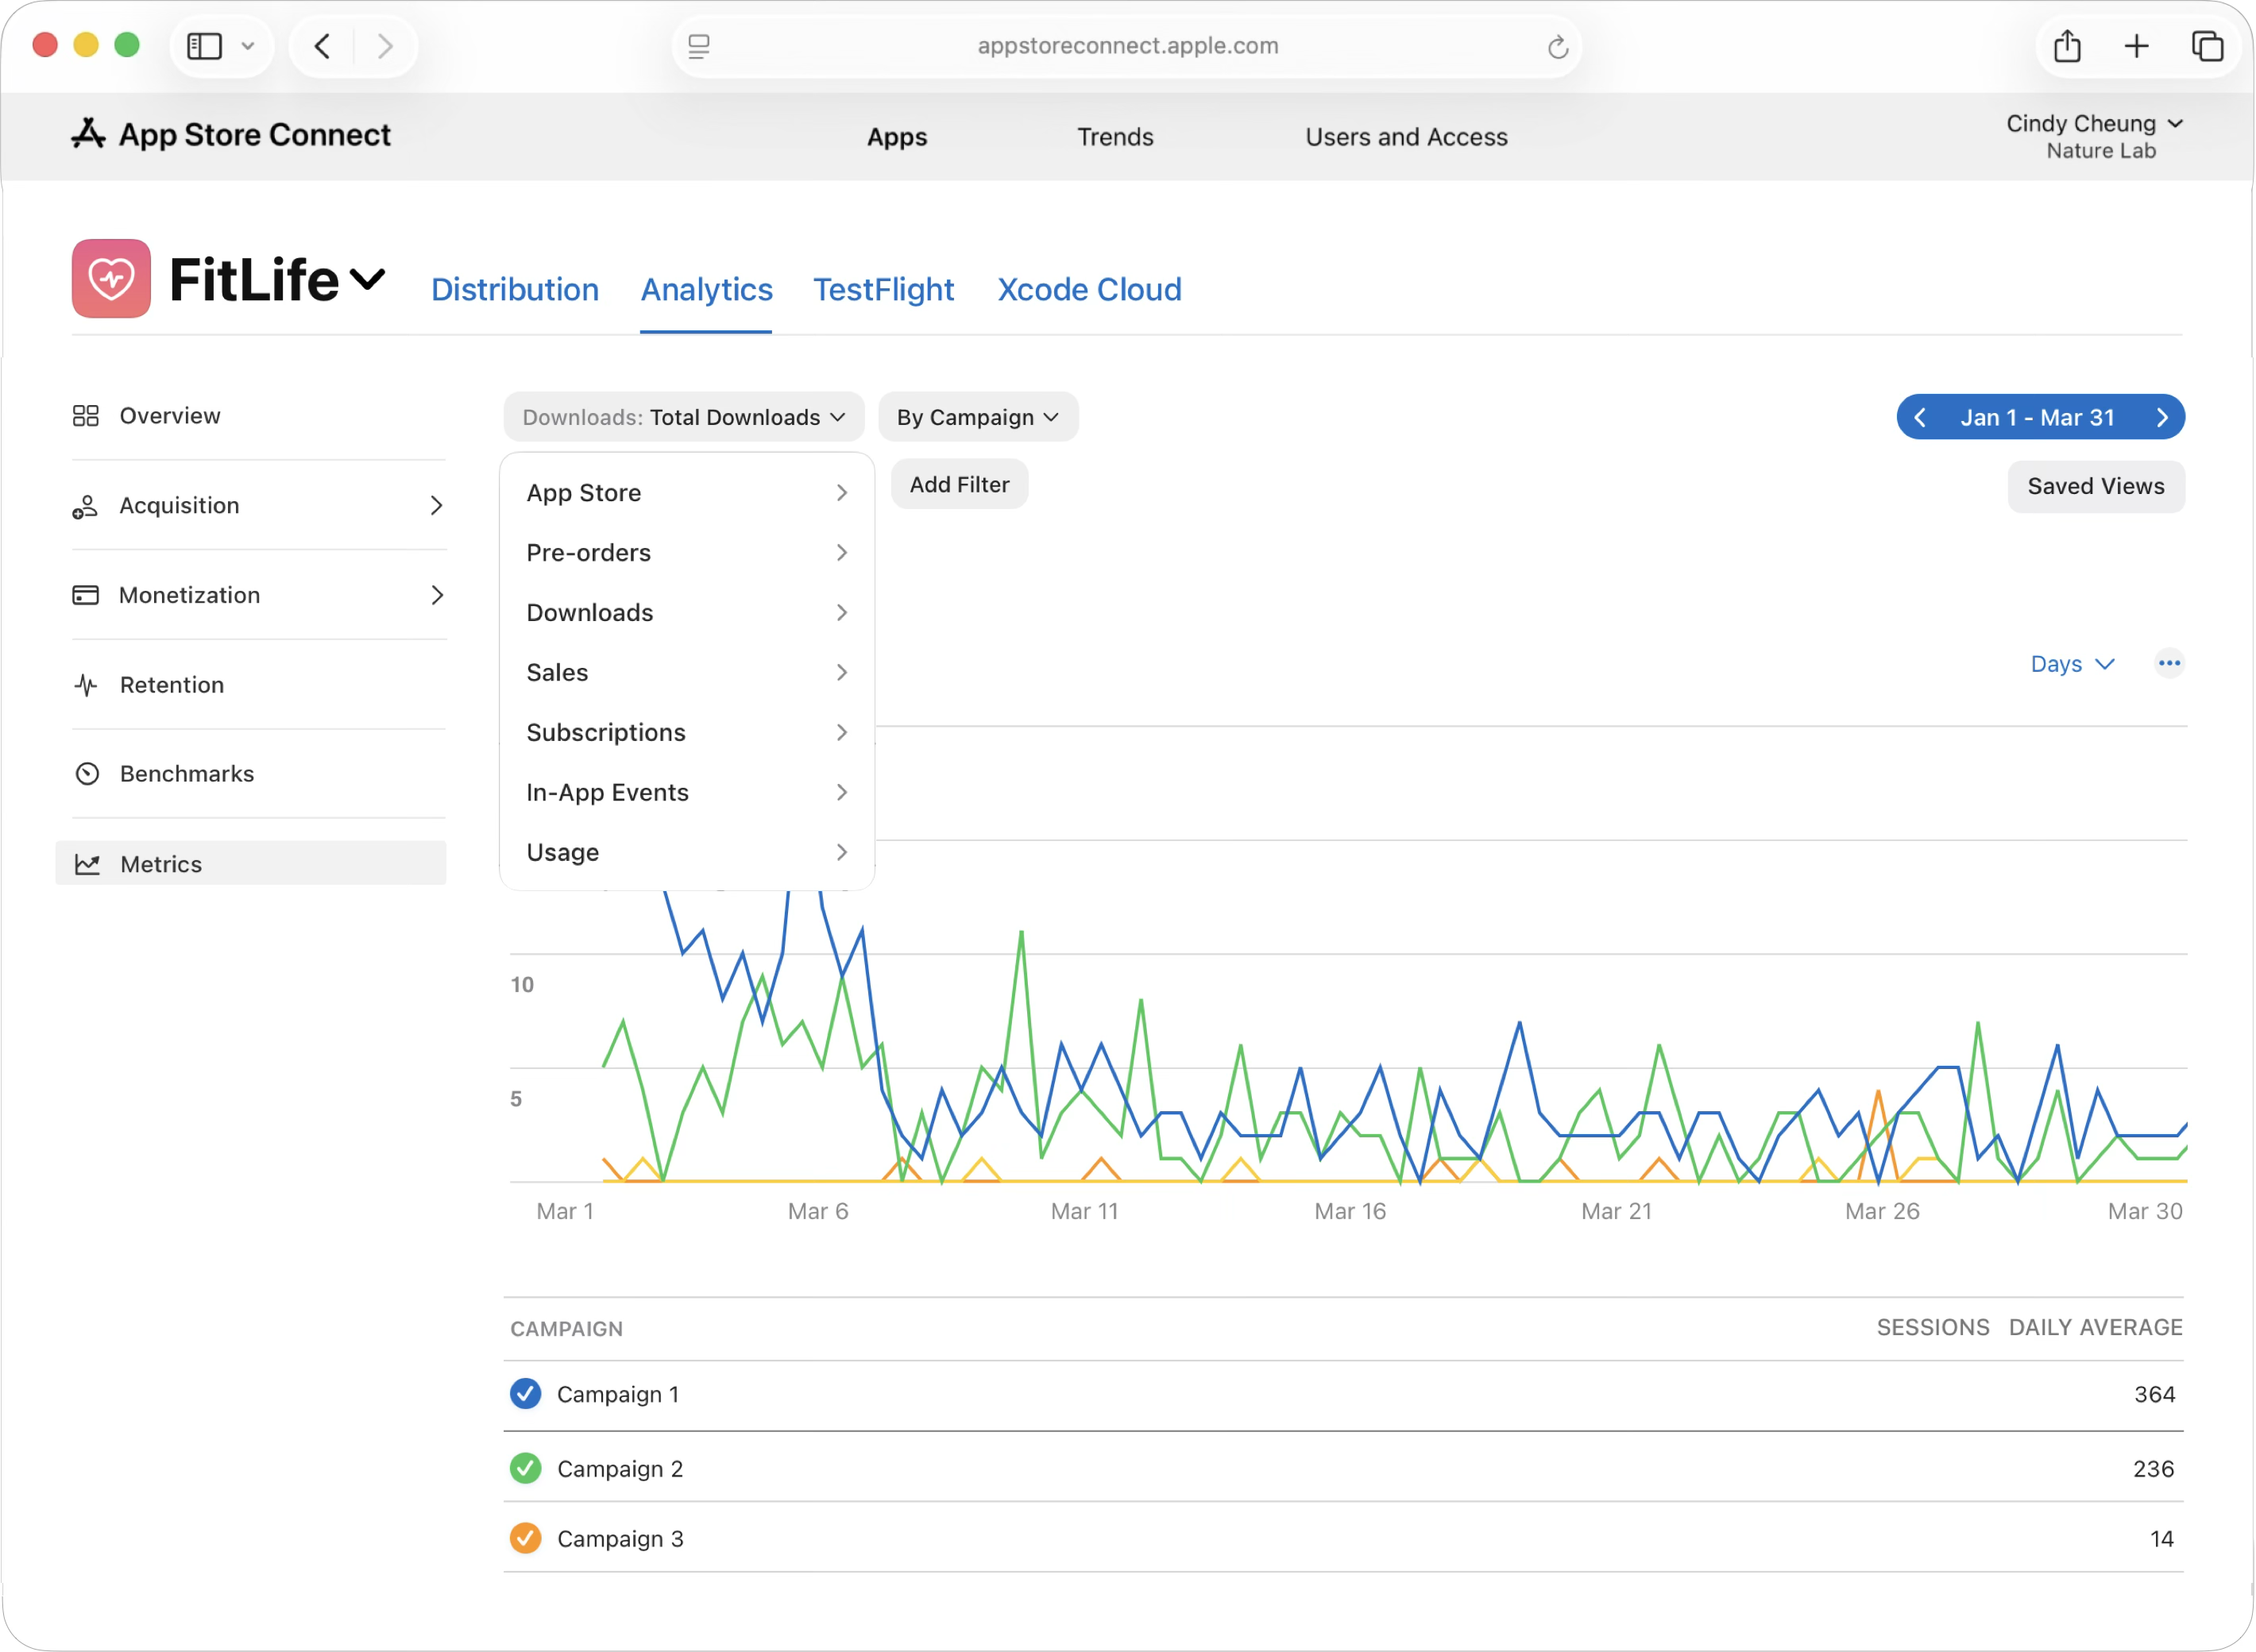Click the Retention pulse icon

(86, 685)
